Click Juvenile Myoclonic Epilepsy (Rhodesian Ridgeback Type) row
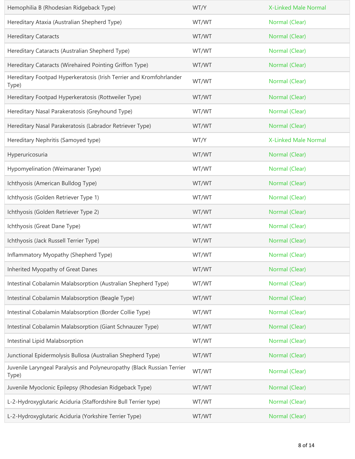Image resolution: width=355 pixels, height=459 pixels. pyautogui.click(x=177, y=387)
